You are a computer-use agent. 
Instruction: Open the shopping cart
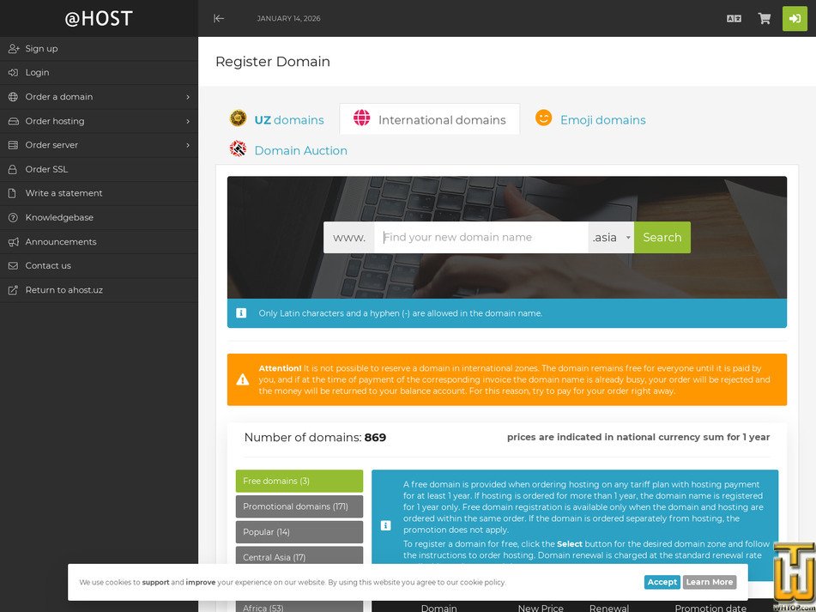[x=764, y=17]
